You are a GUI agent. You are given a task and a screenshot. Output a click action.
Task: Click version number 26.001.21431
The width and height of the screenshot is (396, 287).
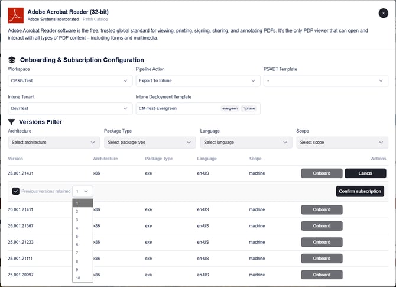(x=21, y=173)
